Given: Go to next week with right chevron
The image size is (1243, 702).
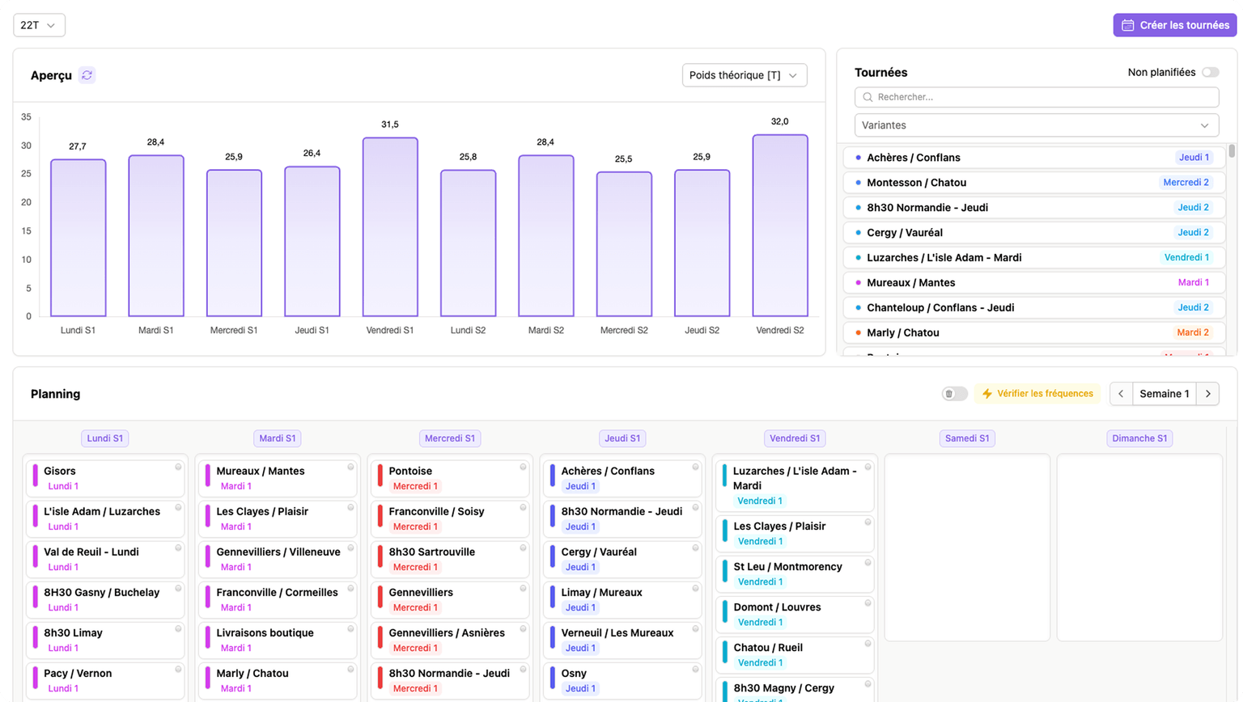Looking at the screenshot, I should click(x=1207, y=394).
